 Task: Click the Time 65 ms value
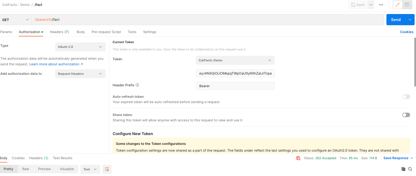(x=353, y=158)
